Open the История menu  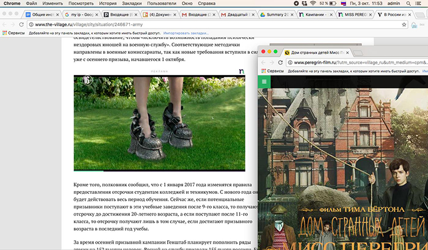click(x=108, y=3)
